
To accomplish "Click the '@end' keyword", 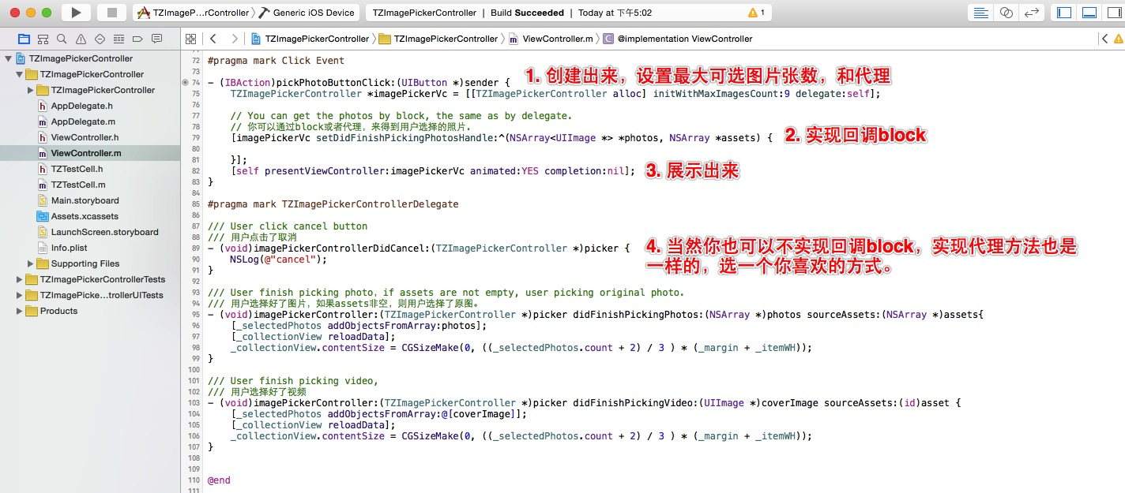I will 219,480.
